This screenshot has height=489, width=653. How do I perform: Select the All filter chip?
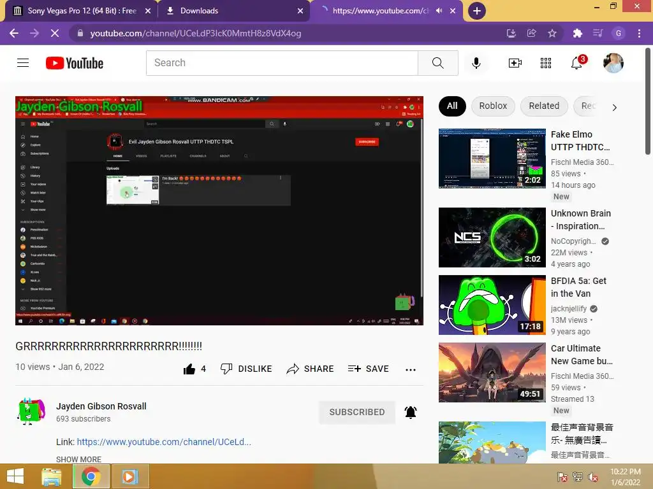[452, 106]
